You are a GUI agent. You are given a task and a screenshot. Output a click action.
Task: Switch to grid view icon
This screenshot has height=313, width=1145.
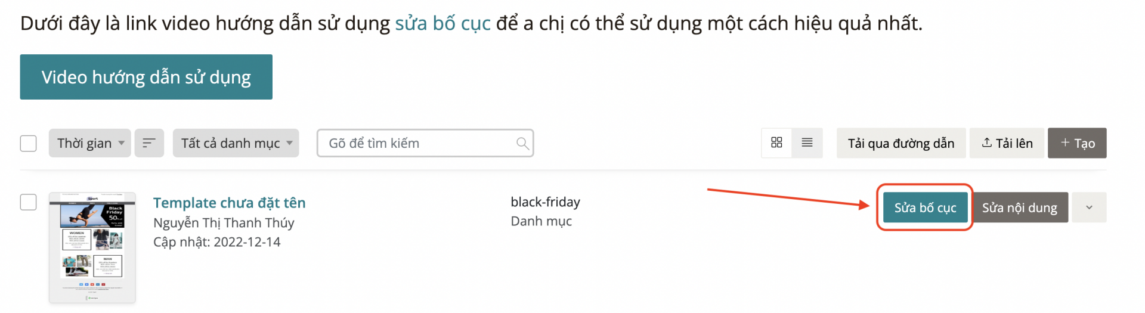point(776,142)
